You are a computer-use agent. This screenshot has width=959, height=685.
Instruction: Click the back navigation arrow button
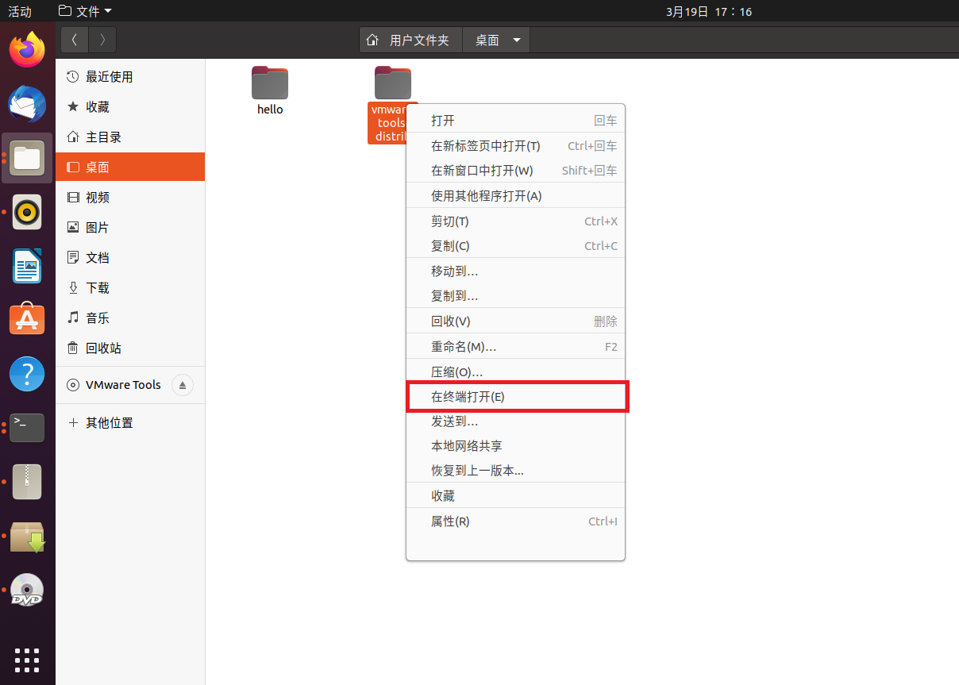tap(75, 40)
